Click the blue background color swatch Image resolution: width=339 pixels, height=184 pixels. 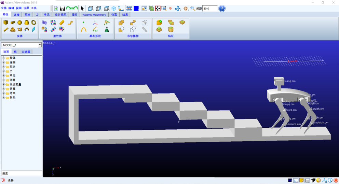(x=136, y=9)
